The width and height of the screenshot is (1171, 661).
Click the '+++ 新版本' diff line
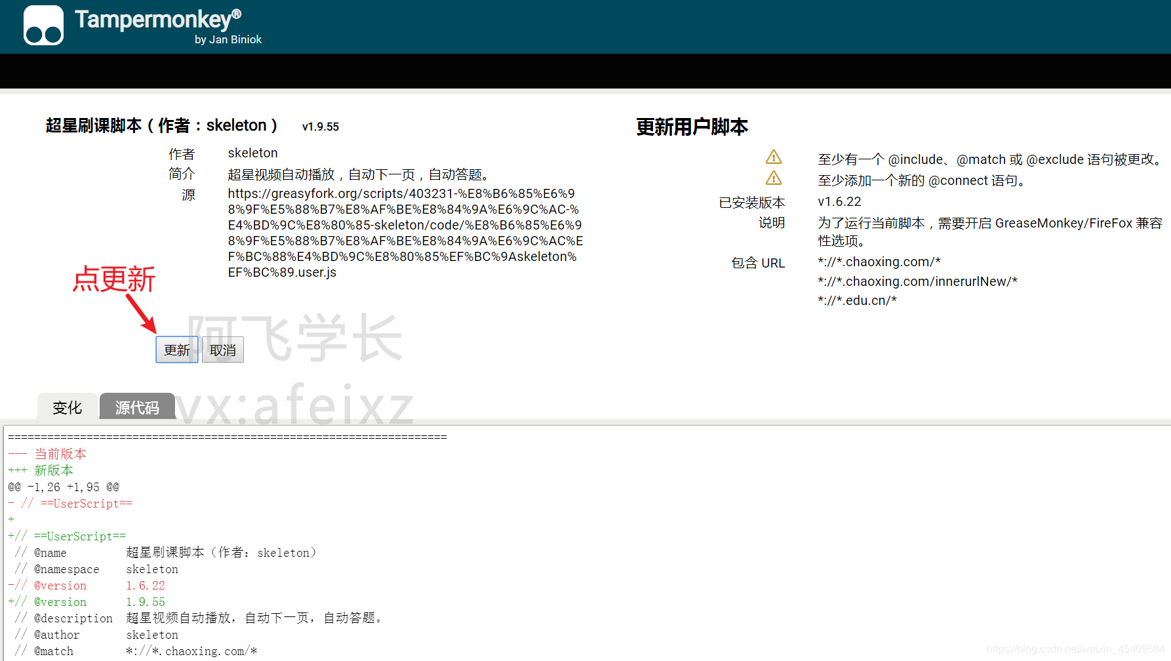(41, 470)
